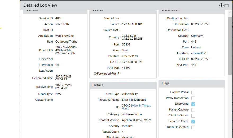233x138 pixels.
Task: Select the Severity value medium
Action: [127, 126]
